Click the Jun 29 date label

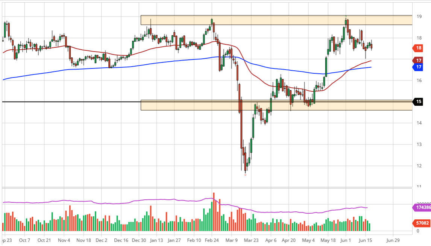(x=393, y=240)
